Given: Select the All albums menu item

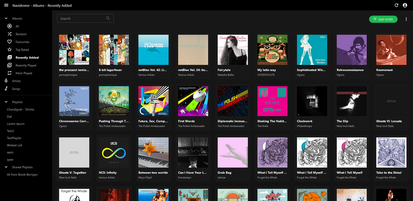Looking at the screenshot, I should 26,26.
